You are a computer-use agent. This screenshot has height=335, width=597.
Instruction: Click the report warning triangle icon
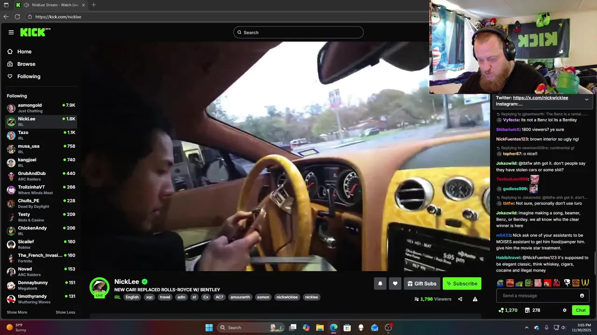475,299
